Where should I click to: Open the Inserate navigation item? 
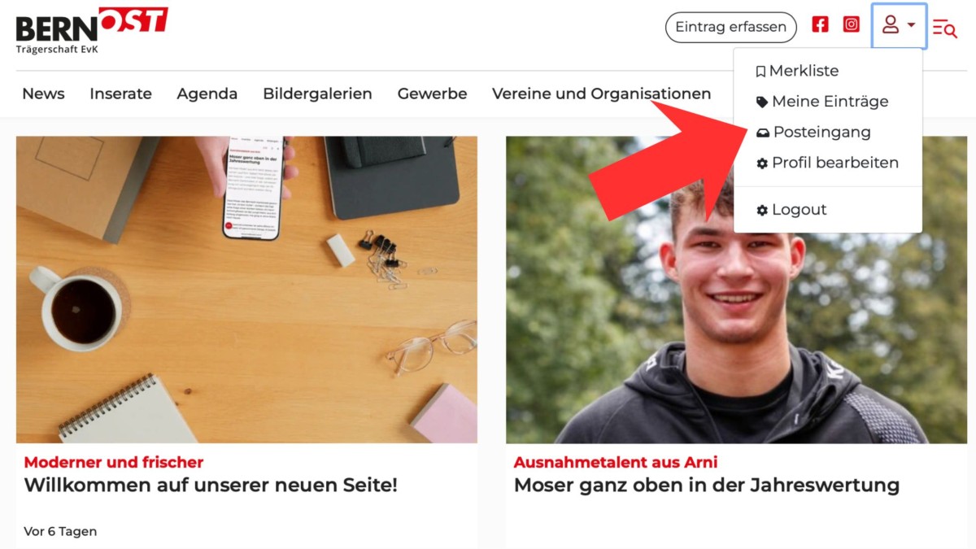coord(120,94)
